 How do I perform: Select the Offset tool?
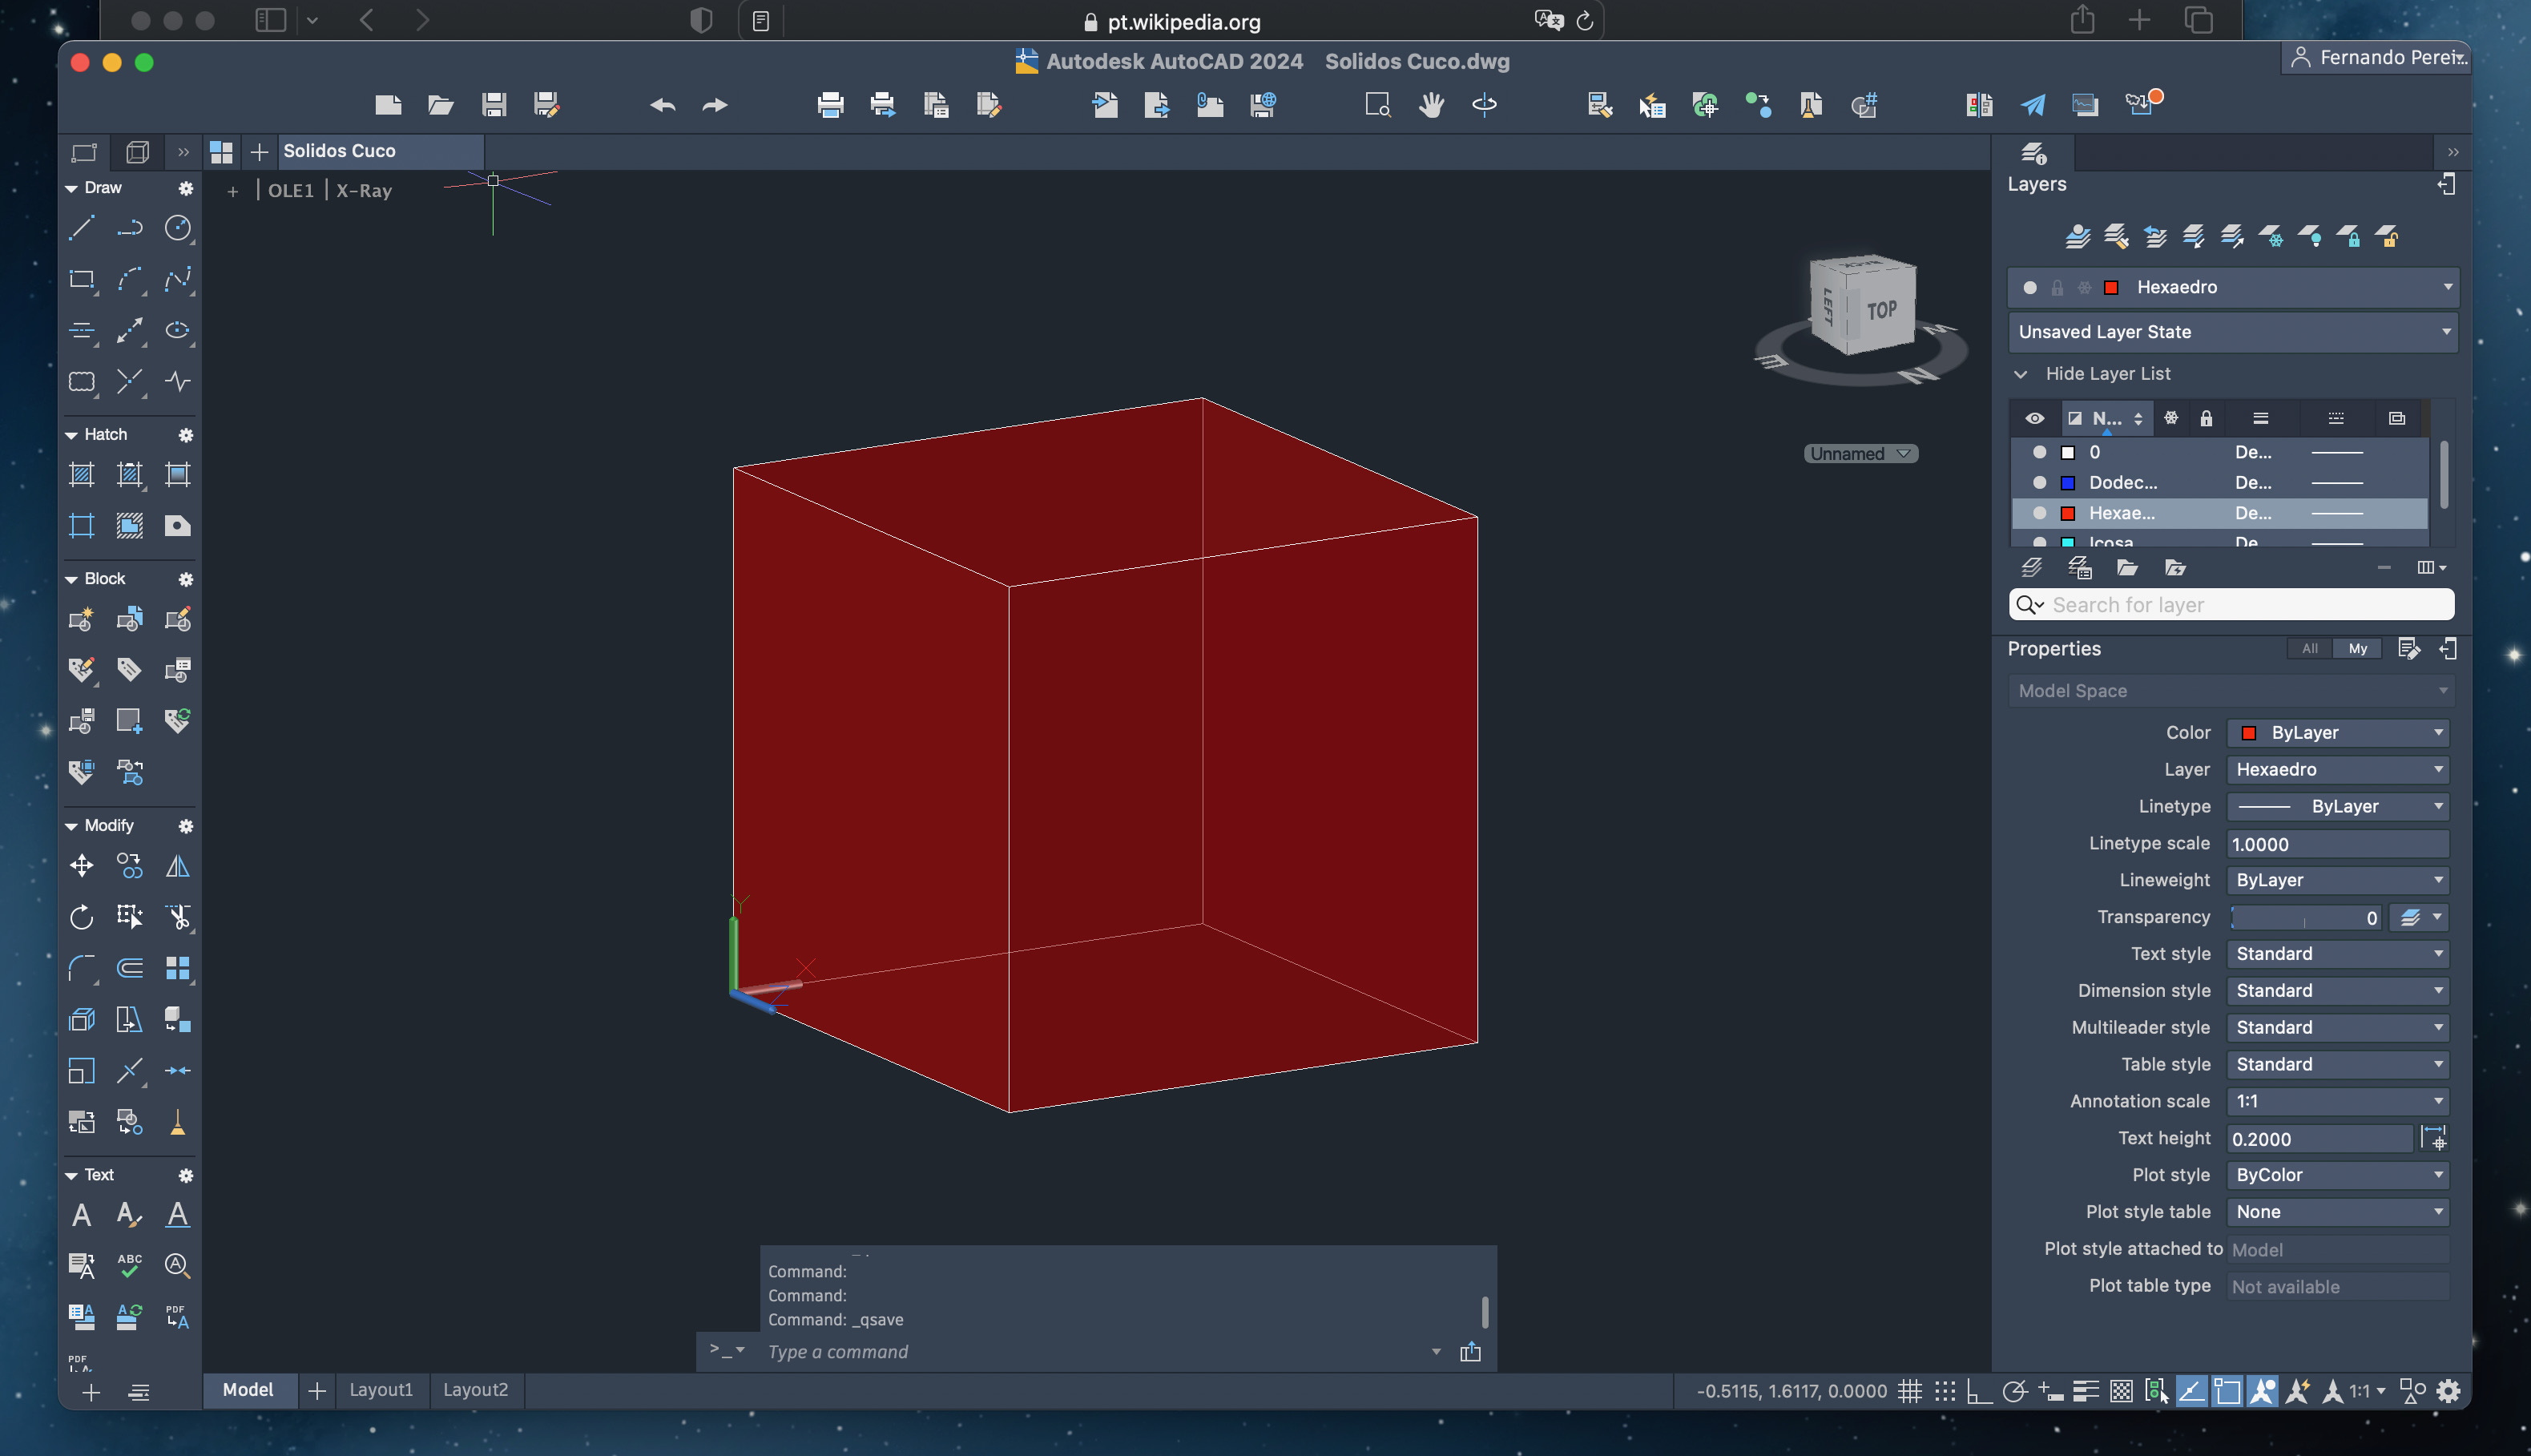(x=129, y=967)
